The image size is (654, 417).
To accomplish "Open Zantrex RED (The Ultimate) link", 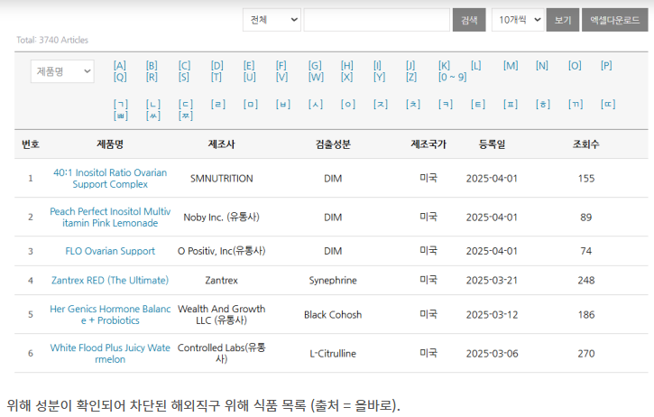I will [110, 280].
